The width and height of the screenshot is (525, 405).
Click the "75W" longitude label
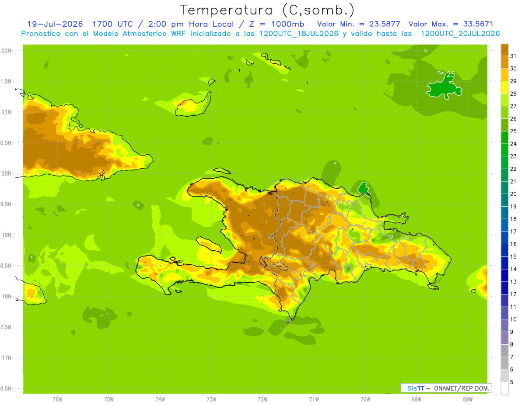click(109, 399)
